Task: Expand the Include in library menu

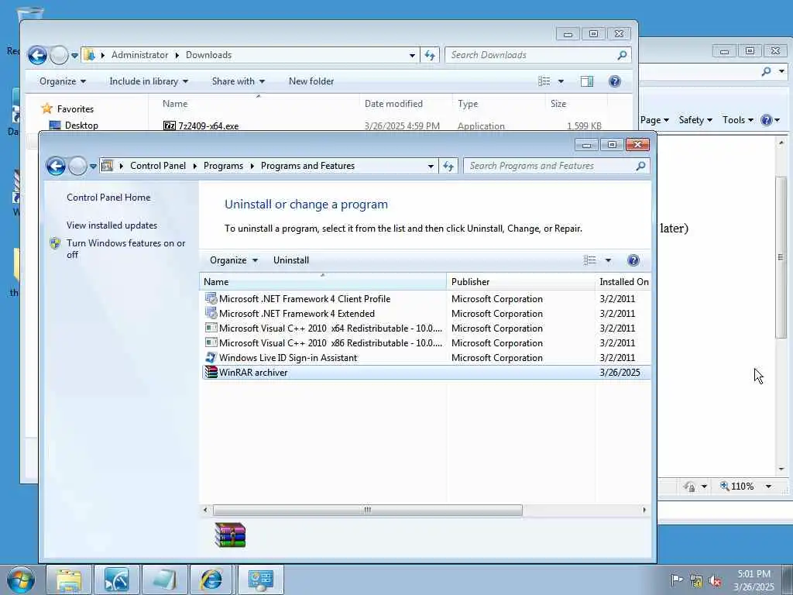Action: (149, 81)
